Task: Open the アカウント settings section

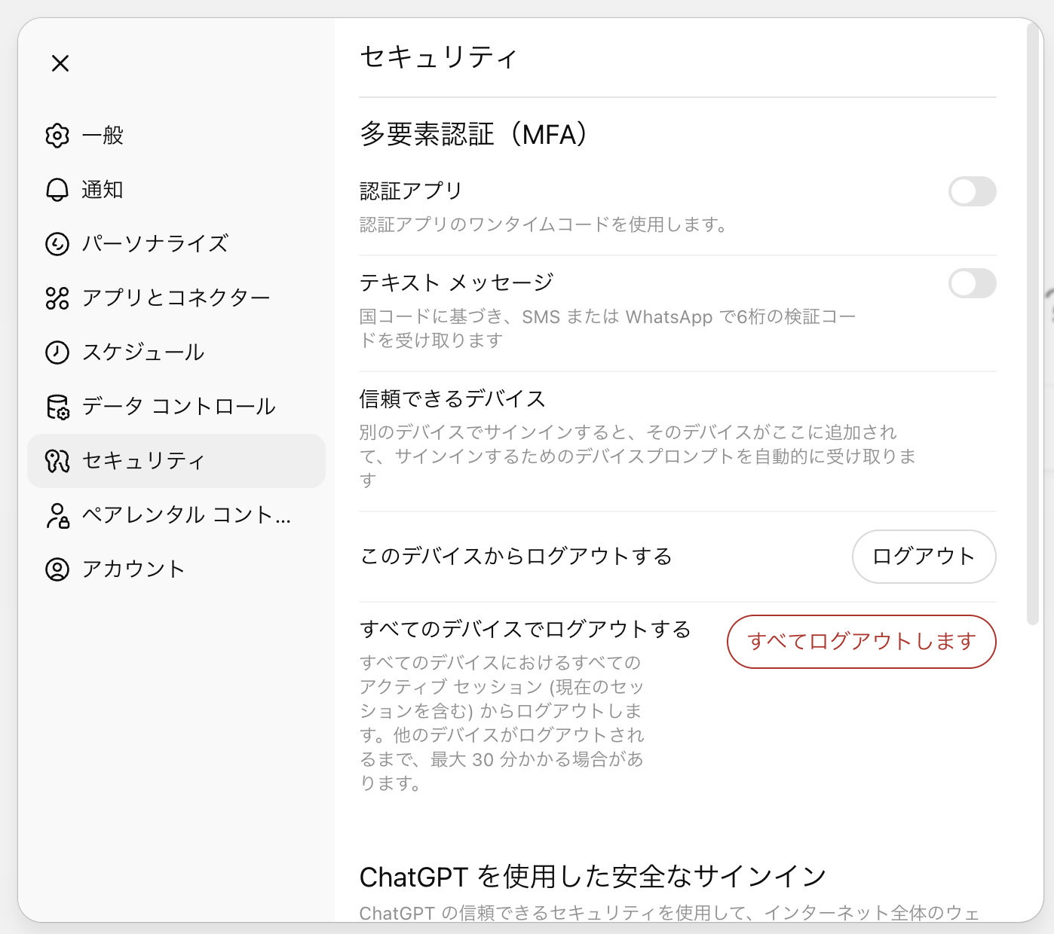Action: pos(133,569)
